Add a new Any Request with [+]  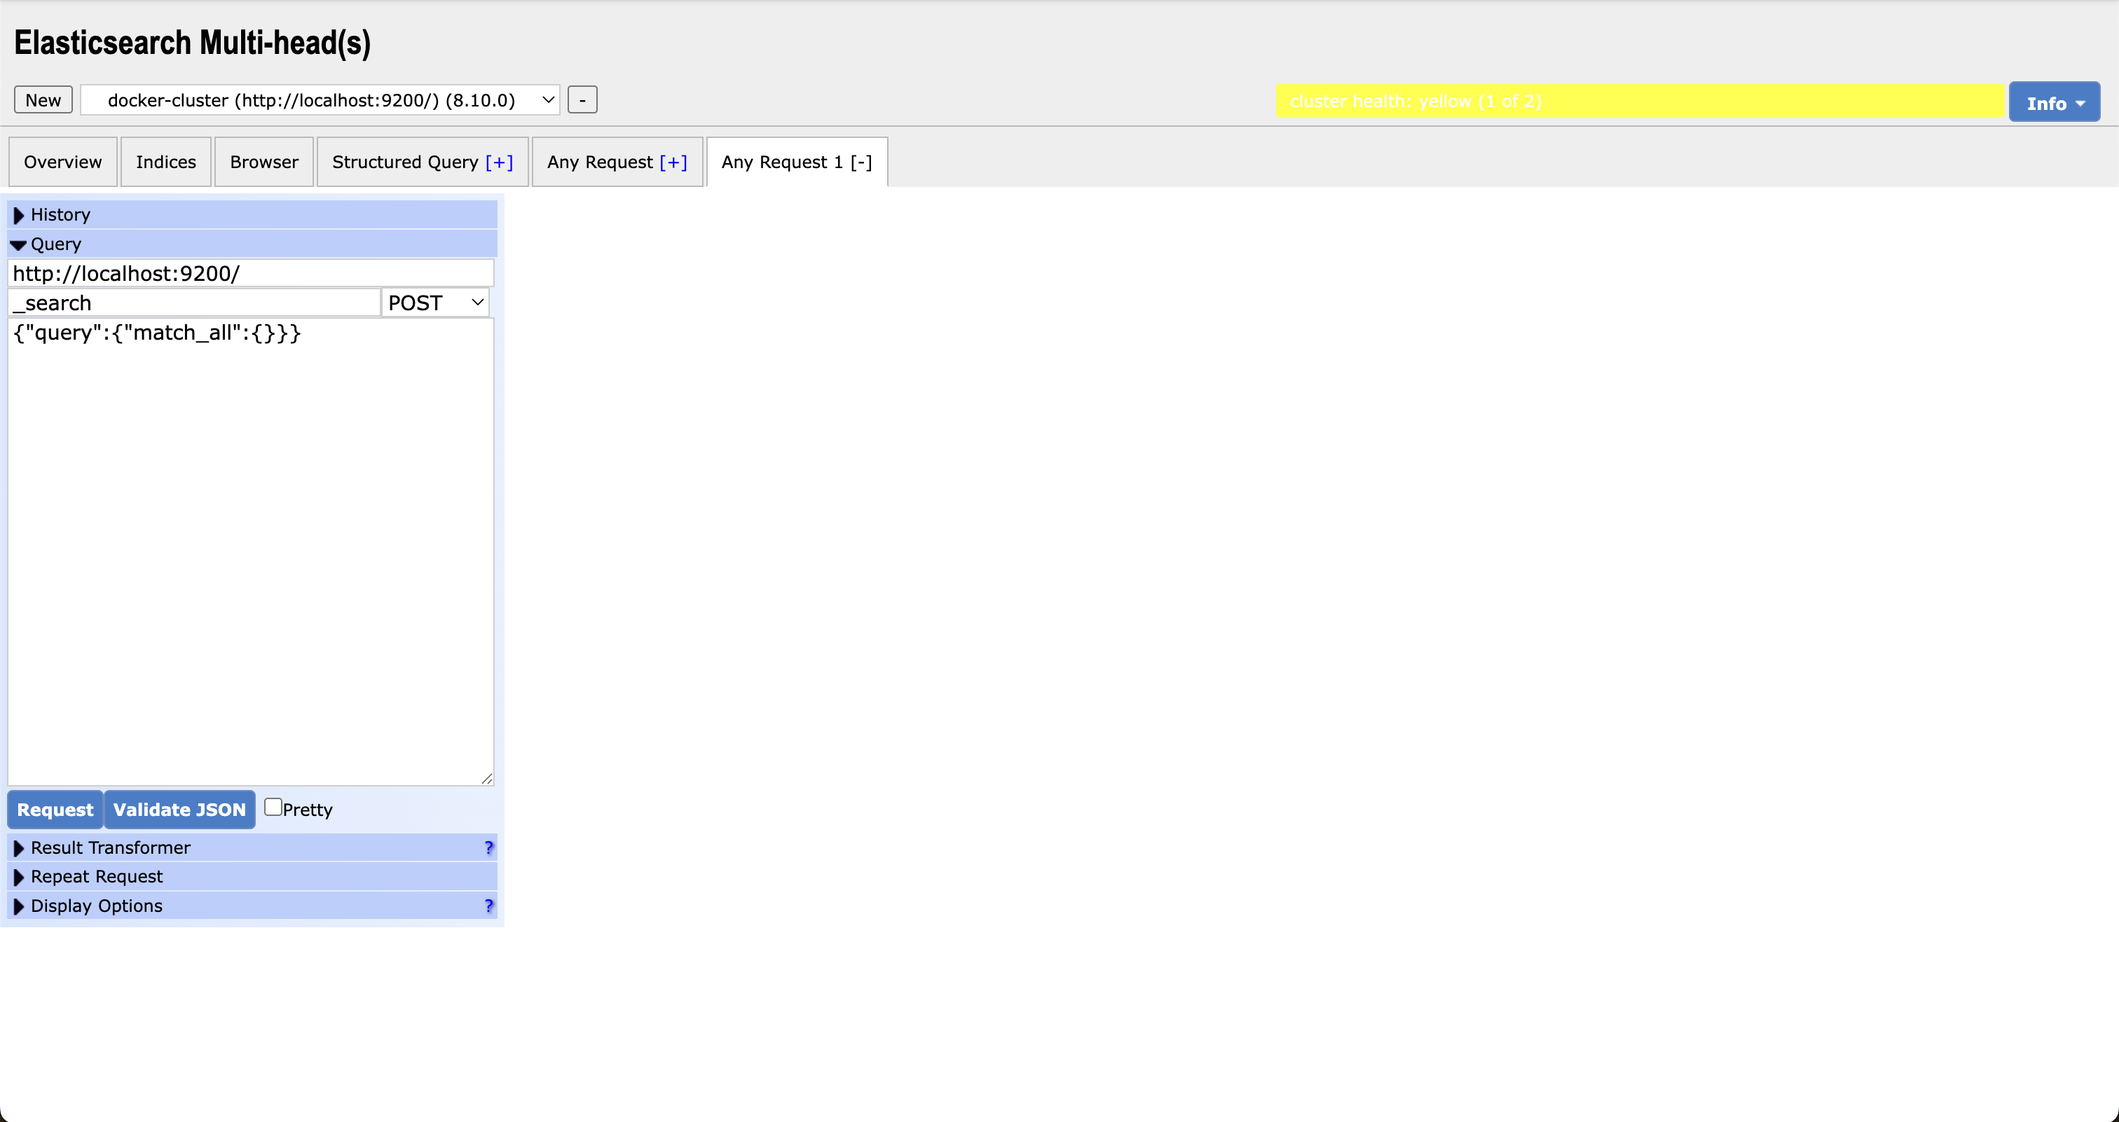click(x=673, y=162)
